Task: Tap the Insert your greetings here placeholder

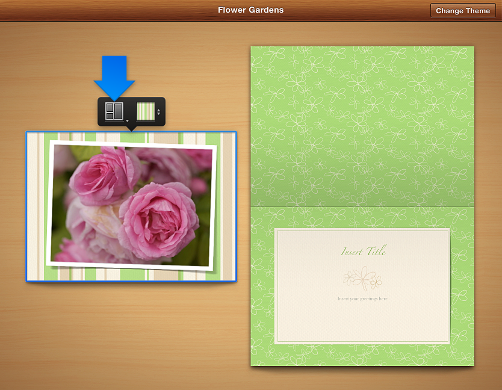Action: coord(362,298)
